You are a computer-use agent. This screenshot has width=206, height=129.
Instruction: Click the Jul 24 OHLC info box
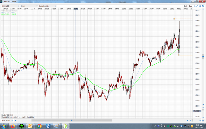18,116
